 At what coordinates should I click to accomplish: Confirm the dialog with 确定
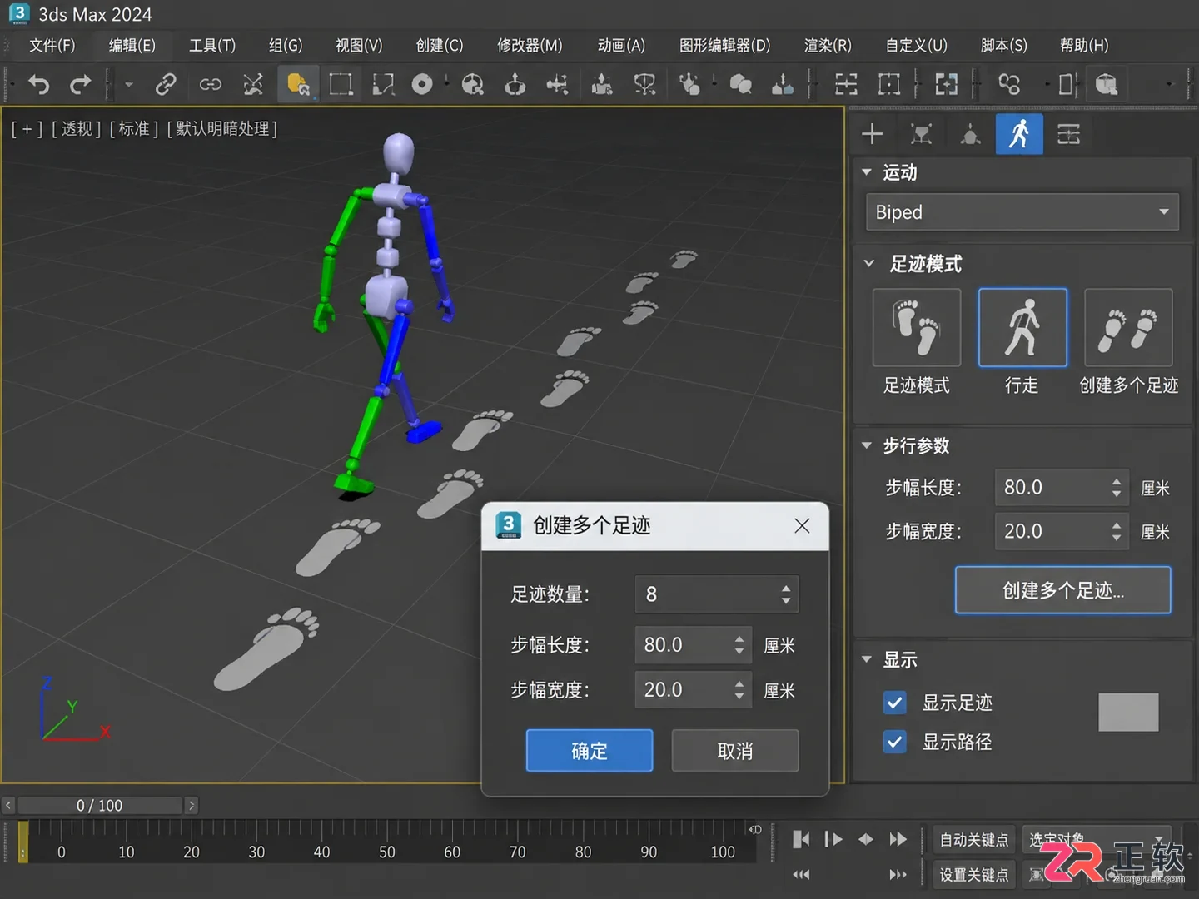[x=590, y=751]
